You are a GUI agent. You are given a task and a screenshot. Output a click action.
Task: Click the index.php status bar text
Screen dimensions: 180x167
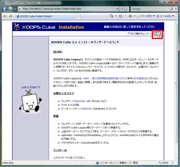tap(8, 163)
